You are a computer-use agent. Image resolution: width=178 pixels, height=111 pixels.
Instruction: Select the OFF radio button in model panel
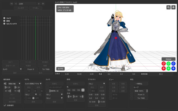(x=33, y=98)
